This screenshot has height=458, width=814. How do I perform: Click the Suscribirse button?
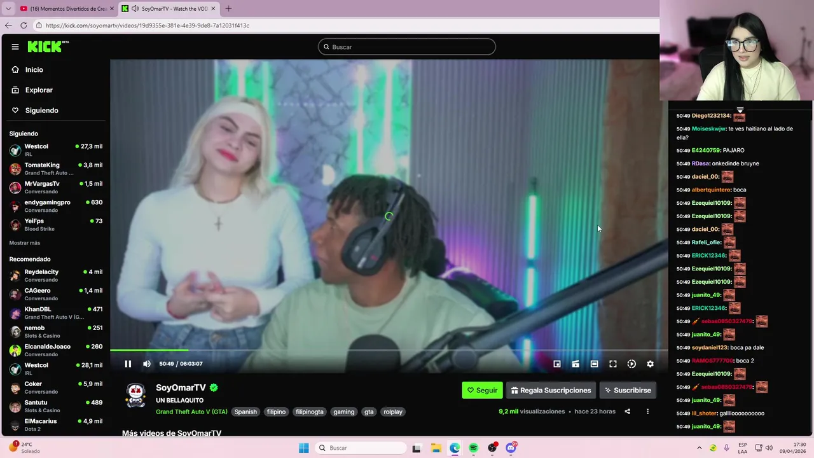pyautogui.click(x=628, y=390)
